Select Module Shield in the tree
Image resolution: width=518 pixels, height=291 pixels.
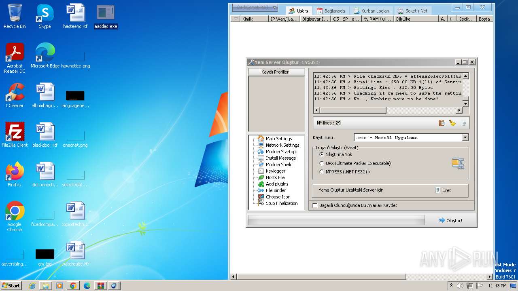pyautogui.click(x=279, y=164)
